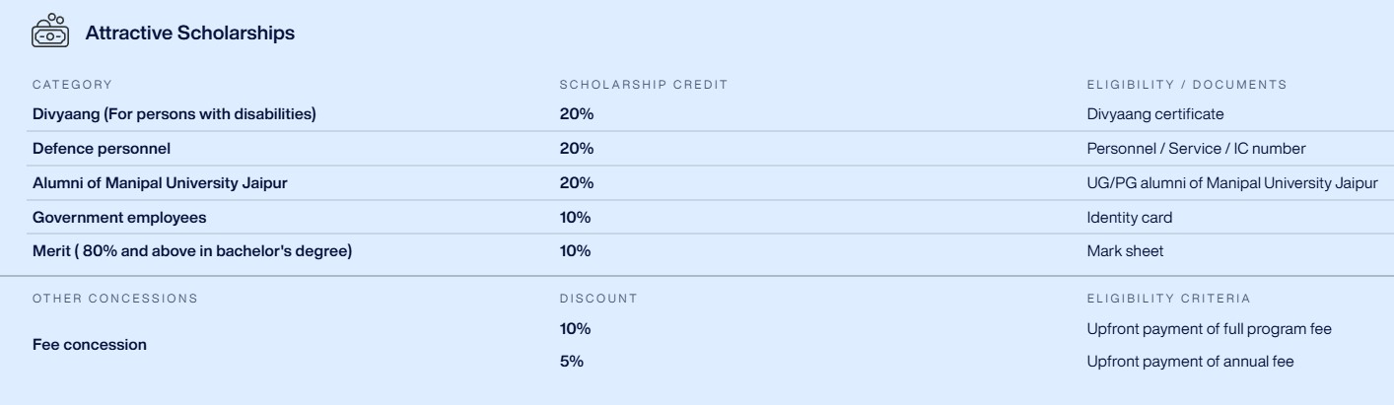This screenshot has height=405, width=1394.
Task: Click Personnel / Service / IC number text
Action: point(1196,149)
